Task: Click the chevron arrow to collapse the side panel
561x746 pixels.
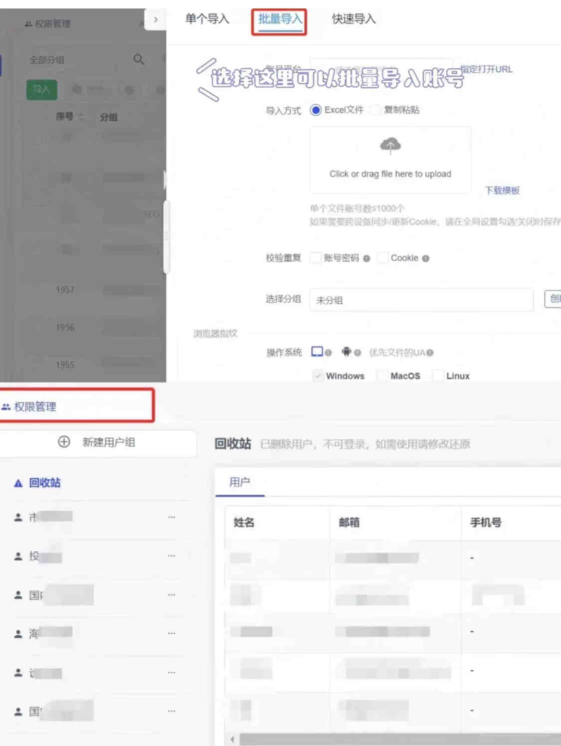Action: tap(156, 19)
